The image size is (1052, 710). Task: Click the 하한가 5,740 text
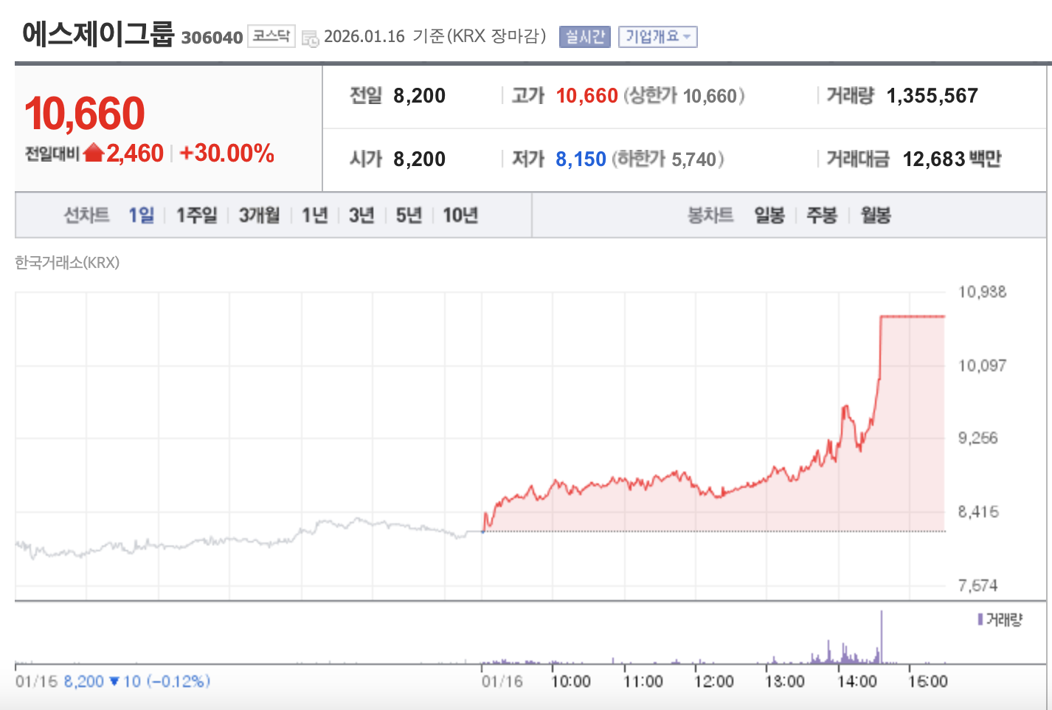click(668, 159)
